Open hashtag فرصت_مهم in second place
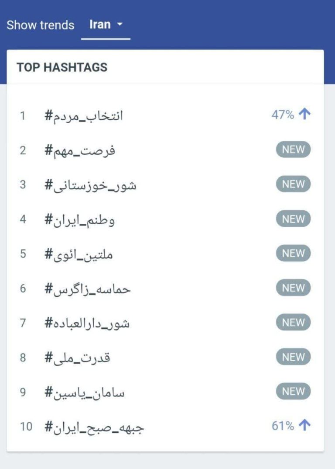This screenshot has width=335, height=469. coord(80,151)
